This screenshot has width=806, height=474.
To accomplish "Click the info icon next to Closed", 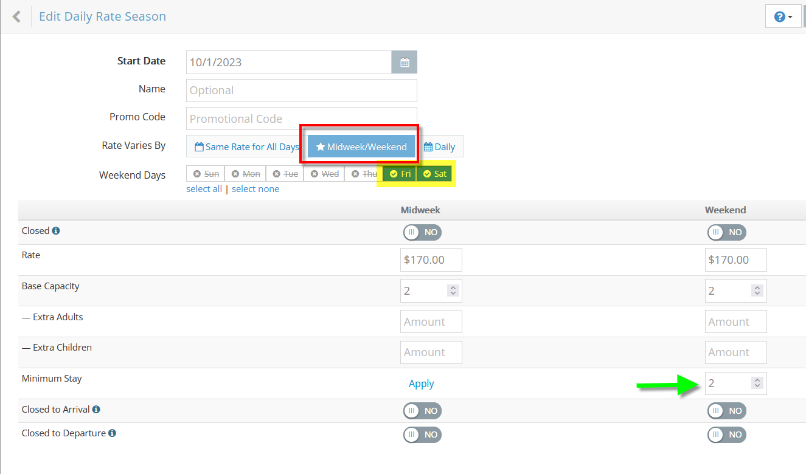I will pos(55,230).
